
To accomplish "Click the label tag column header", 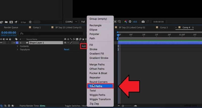I will pyautogui.click(x=16, y=39).
